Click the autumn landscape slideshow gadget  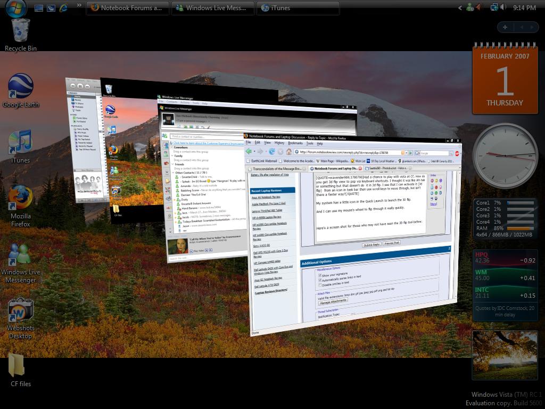click(505, 355)
